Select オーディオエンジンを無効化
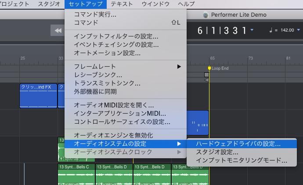This screenshot has height=185, width=303. click(x=126, y=135)
